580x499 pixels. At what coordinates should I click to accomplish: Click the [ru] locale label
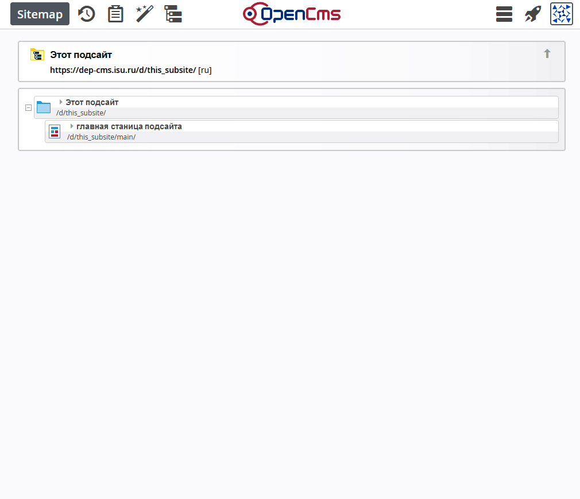pos(205,69)
